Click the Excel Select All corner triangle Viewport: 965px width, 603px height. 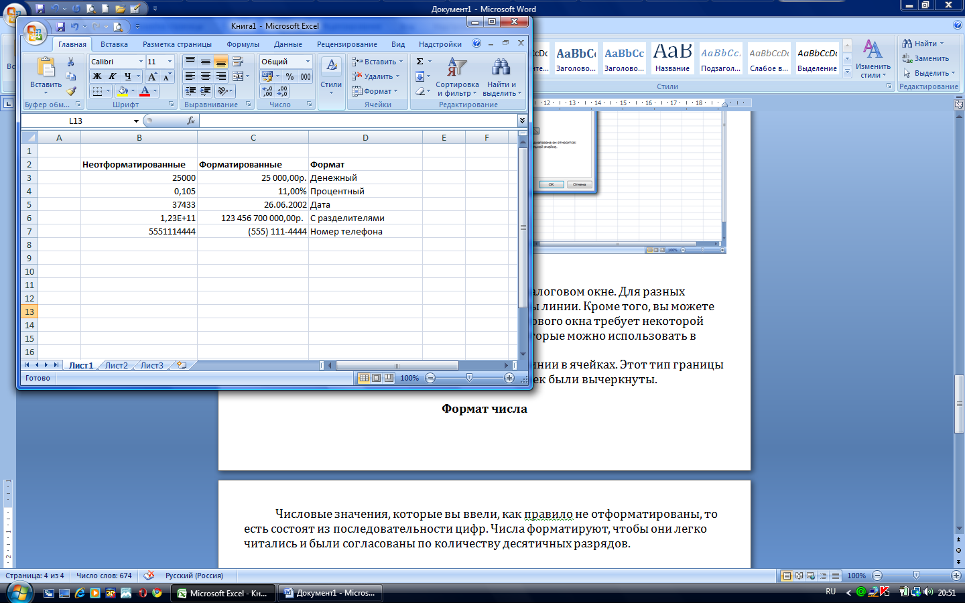[29, 137]
